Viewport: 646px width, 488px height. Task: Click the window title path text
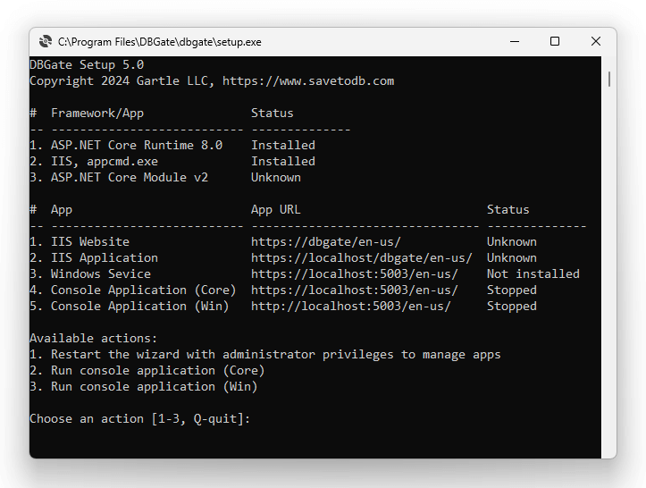pyautogui.click(x=159, y=42)
